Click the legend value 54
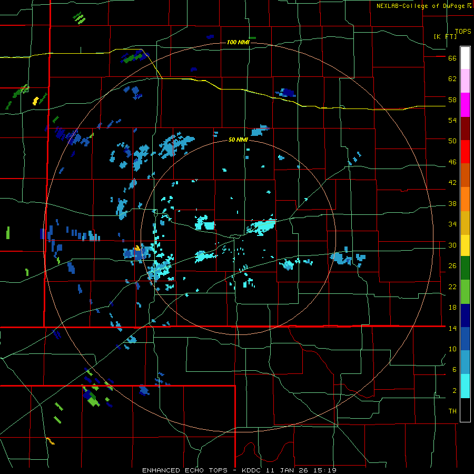The width and height of the screenshot is (474, 474). (x=452, y=120)
